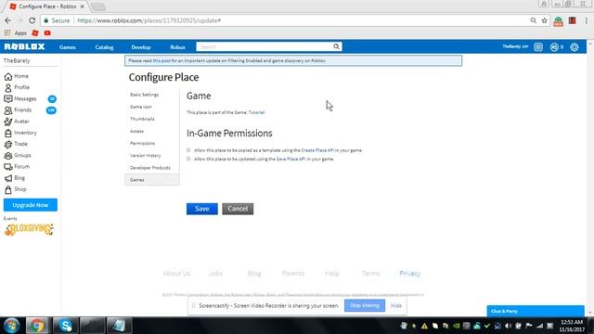Click Stop sharing in Screencastify bar
Viewport: 594px width, 334px height.
click(365, 305)
